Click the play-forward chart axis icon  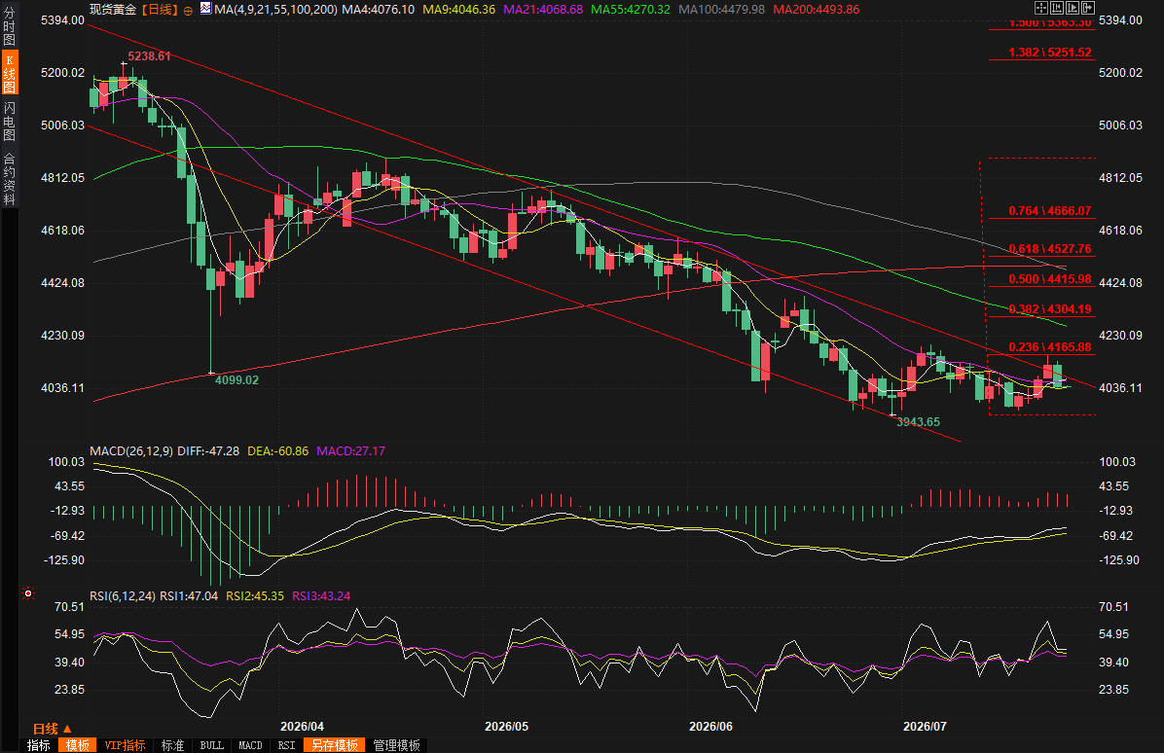coord(1073,8)
